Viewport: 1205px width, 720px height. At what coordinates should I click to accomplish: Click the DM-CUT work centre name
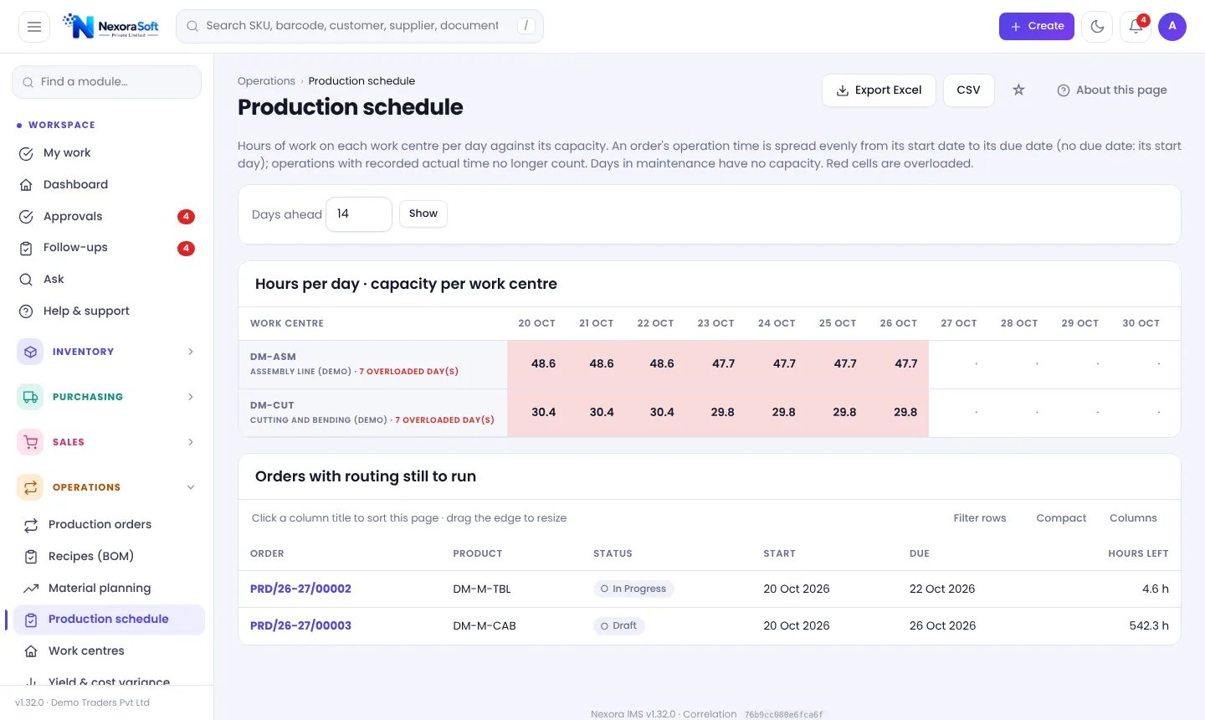[x=272, y=405]
